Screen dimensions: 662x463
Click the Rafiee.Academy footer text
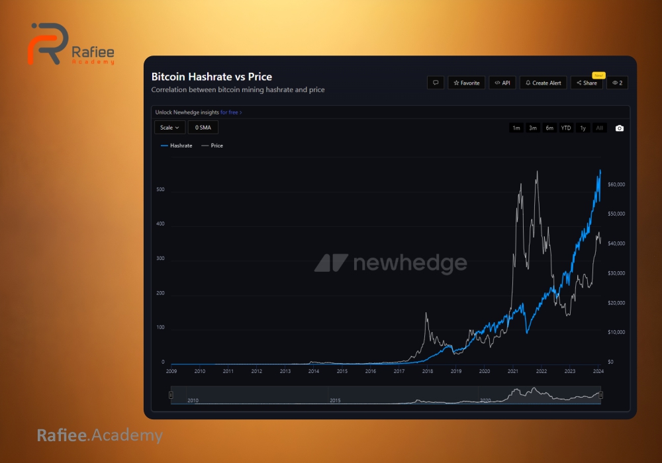click(x=100, y=435)
